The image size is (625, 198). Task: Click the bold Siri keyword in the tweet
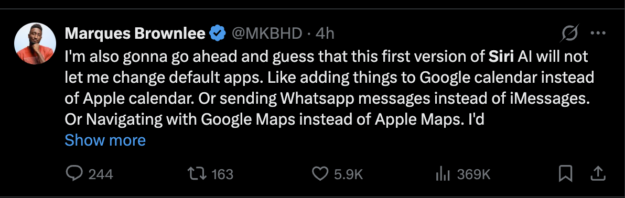point(501,57)
